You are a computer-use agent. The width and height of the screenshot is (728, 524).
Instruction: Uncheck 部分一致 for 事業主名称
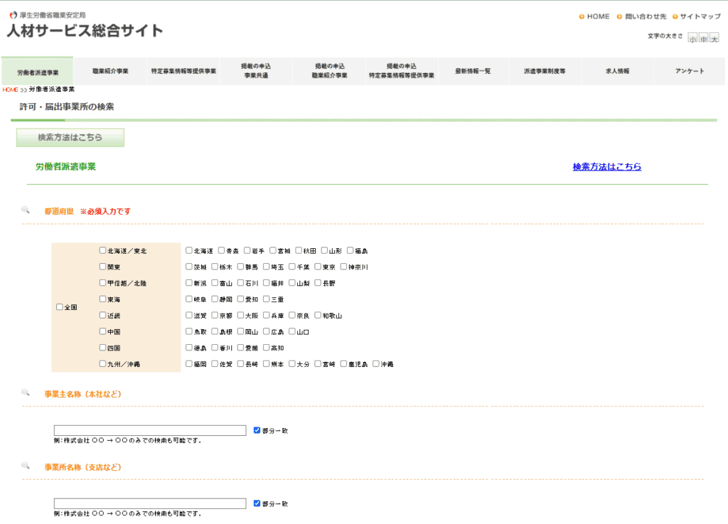(257, 430)
